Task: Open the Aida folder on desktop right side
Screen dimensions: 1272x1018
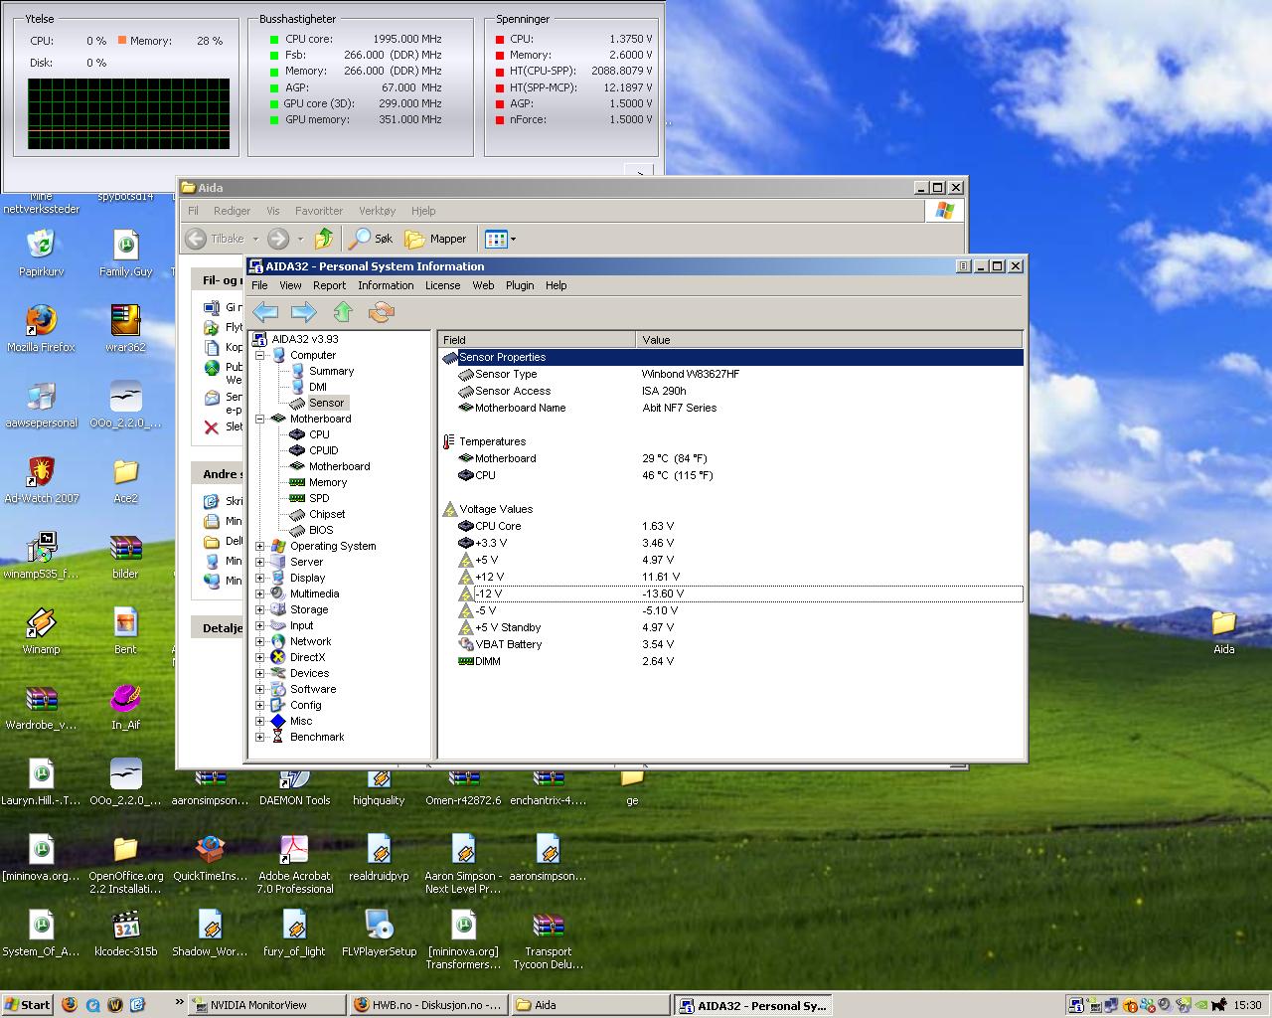Action: 1223,631
